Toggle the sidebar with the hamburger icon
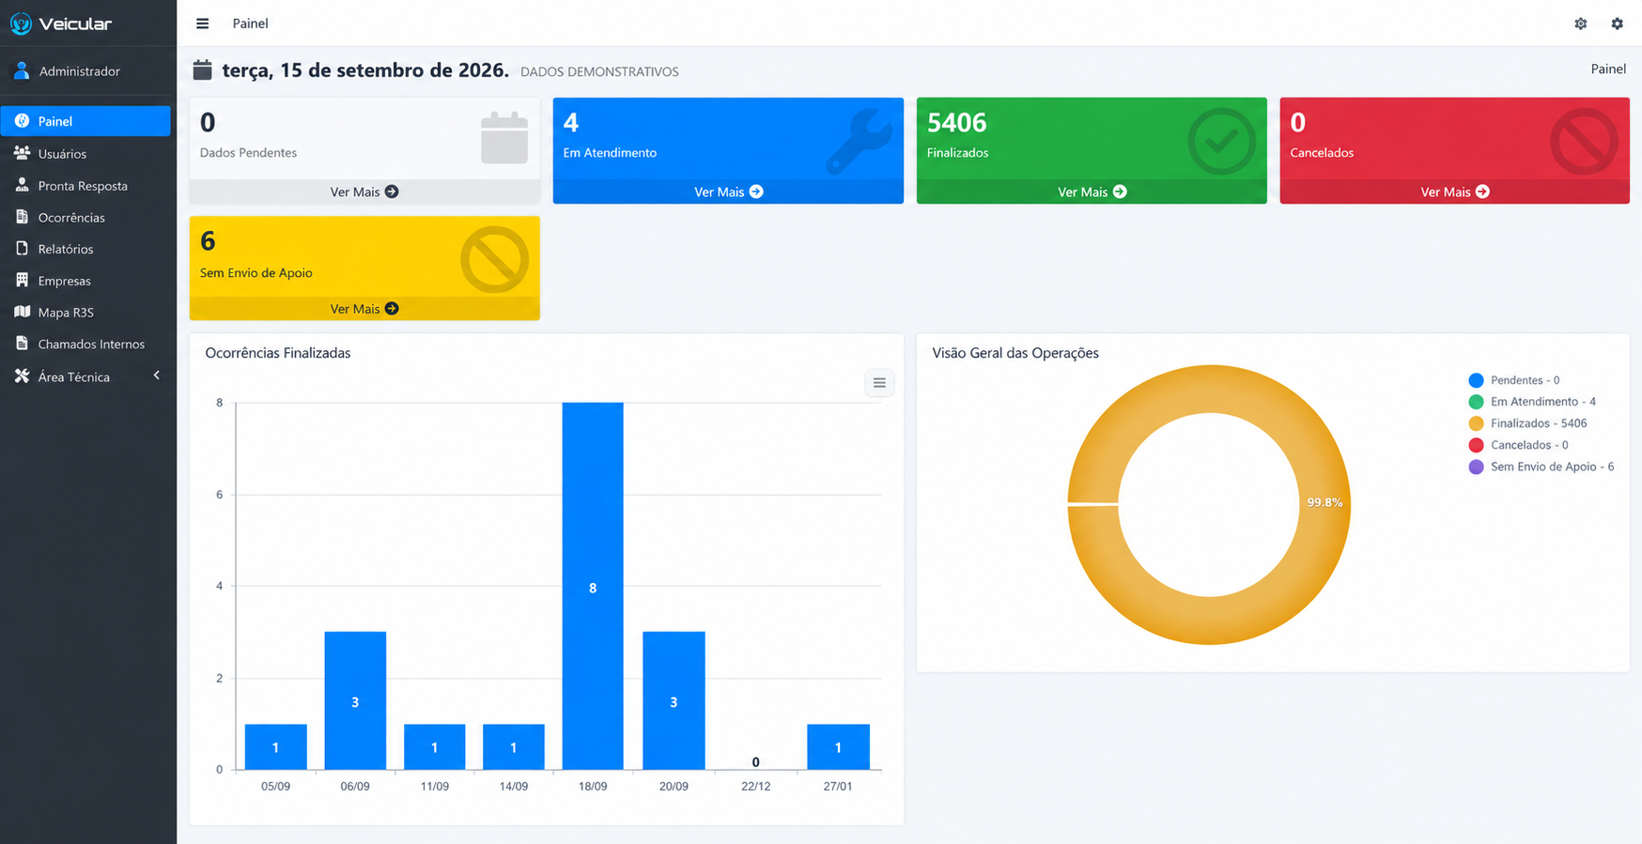 tap(202, 23)
